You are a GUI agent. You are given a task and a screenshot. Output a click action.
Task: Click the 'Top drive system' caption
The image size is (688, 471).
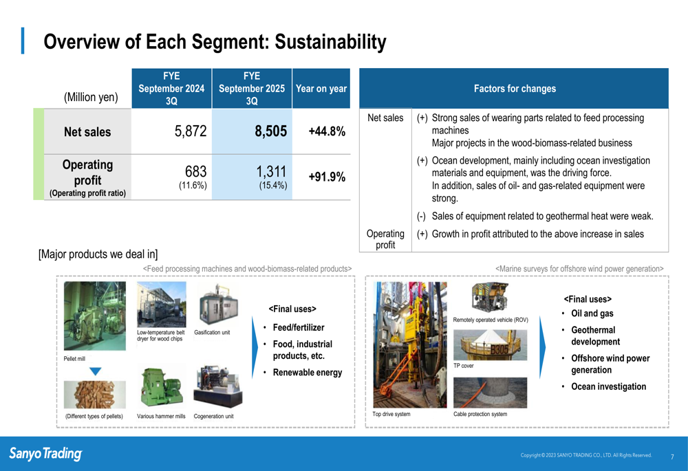[x=391, y=414]
